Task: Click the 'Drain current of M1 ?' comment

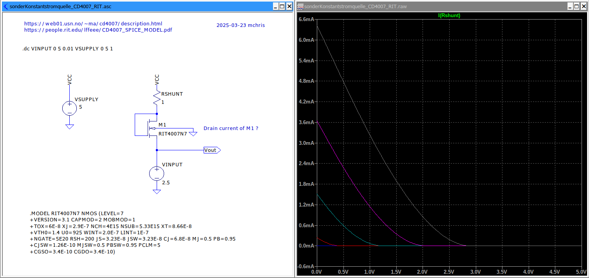Action: click(231, 128)
